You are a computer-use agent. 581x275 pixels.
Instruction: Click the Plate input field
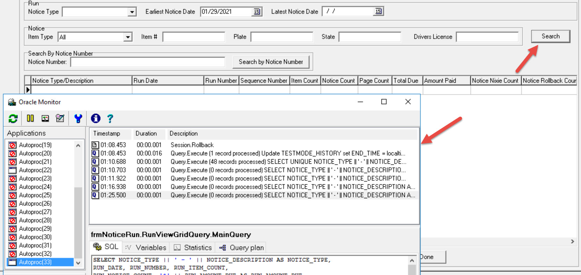click(x=282, y=37)
